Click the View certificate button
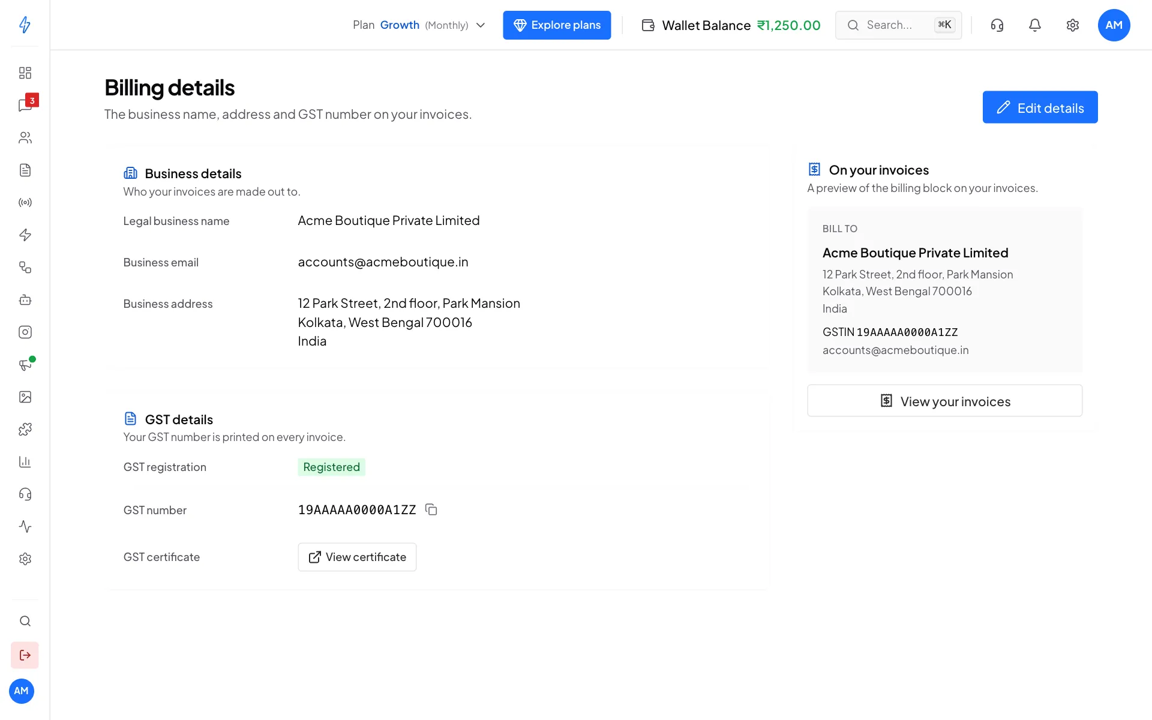The width and height of the screenshot is (1152, 720). (357, 557)
